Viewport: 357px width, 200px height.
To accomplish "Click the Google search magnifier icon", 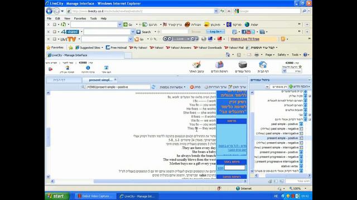I will [x=304, y=11].
